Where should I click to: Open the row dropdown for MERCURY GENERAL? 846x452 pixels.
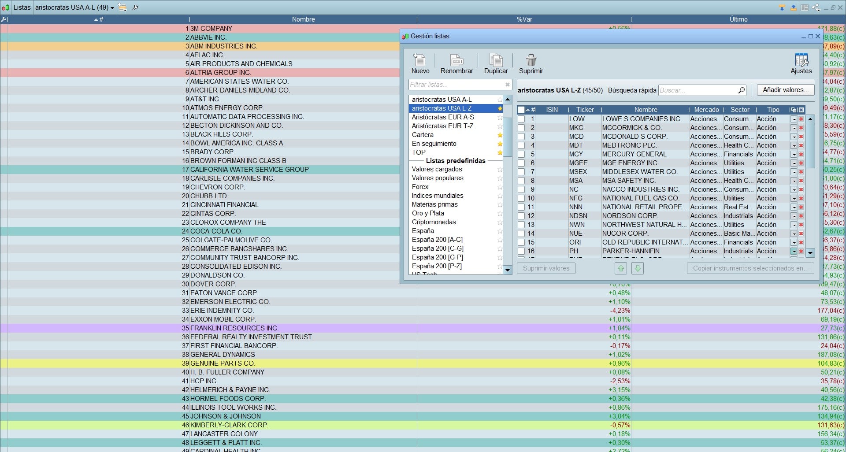click(794, 154)
